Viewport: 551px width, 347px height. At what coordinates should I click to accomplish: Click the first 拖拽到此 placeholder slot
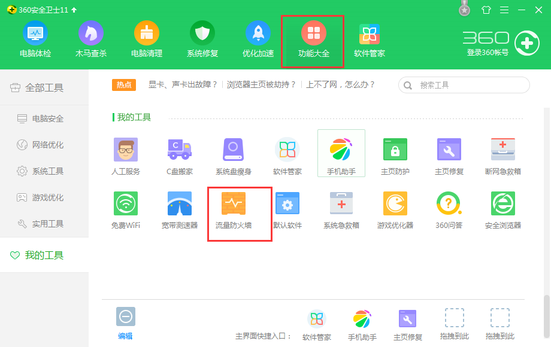tap(455, 324)
